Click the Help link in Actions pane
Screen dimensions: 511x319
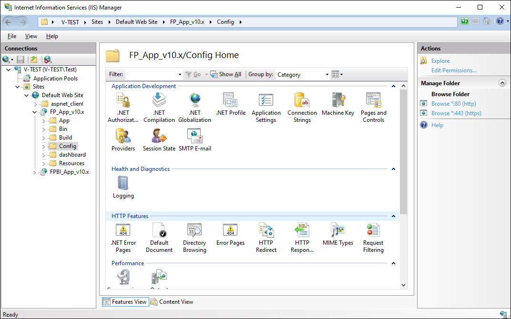point(437,125)
